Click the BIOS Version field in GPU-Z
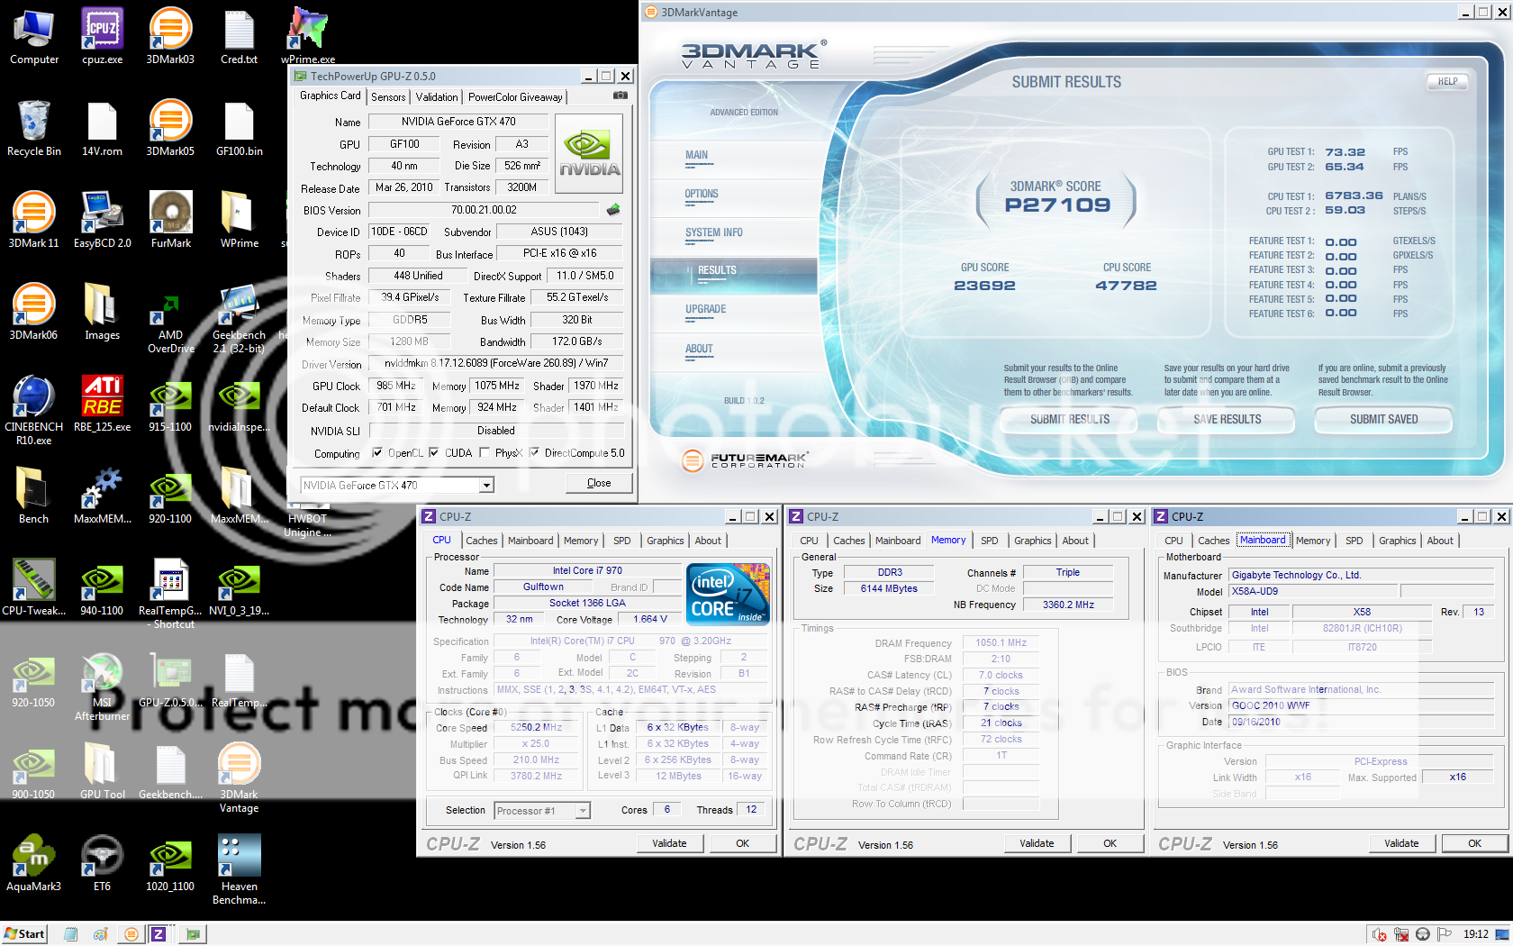This screenshot has width=1513, height=946. [x=484, y=210]
